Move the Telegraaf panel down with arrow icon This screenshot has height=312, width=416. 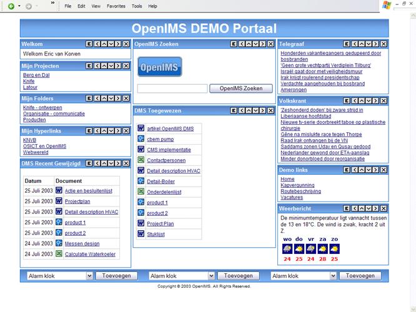(368, 44)
